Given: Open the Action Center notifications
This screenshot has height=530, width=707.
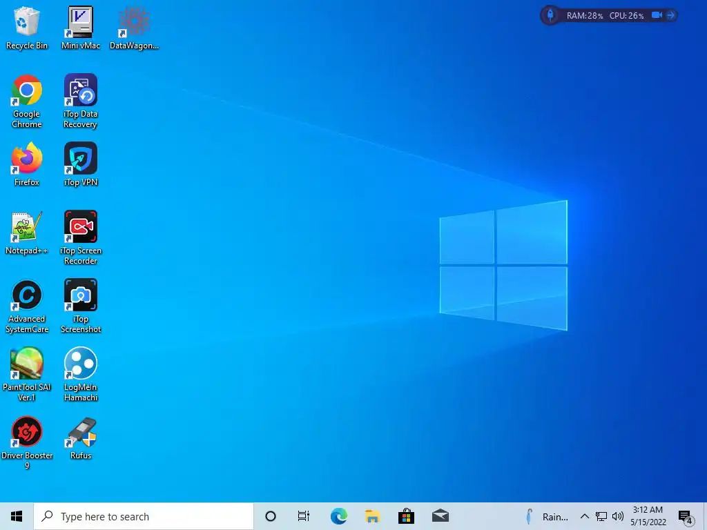Looking at the screenshot, I should pyautogui.click(x=686, y=517).
